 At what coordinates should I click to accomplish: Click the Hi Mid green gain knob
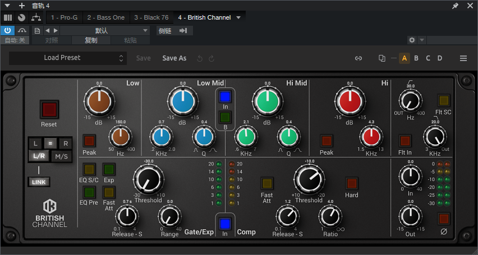click(268, 101)
